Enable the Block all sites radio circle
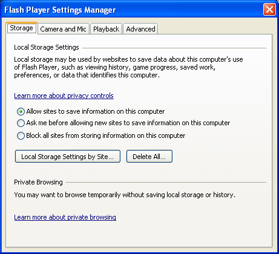The height and width of the screenshot is (254, 279). [21, 135]
